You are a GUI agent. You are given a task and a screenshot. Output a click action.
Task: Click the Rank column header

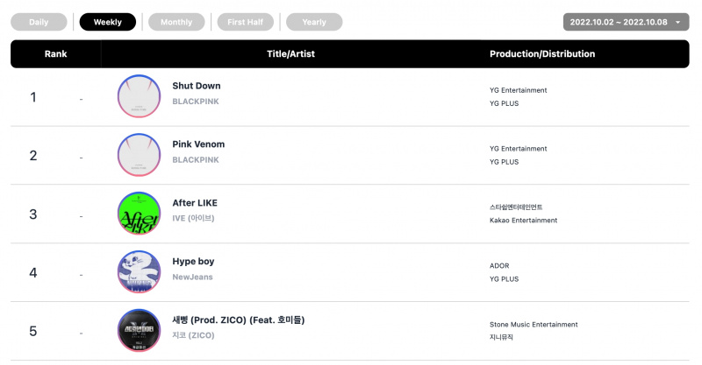[55, 53]
